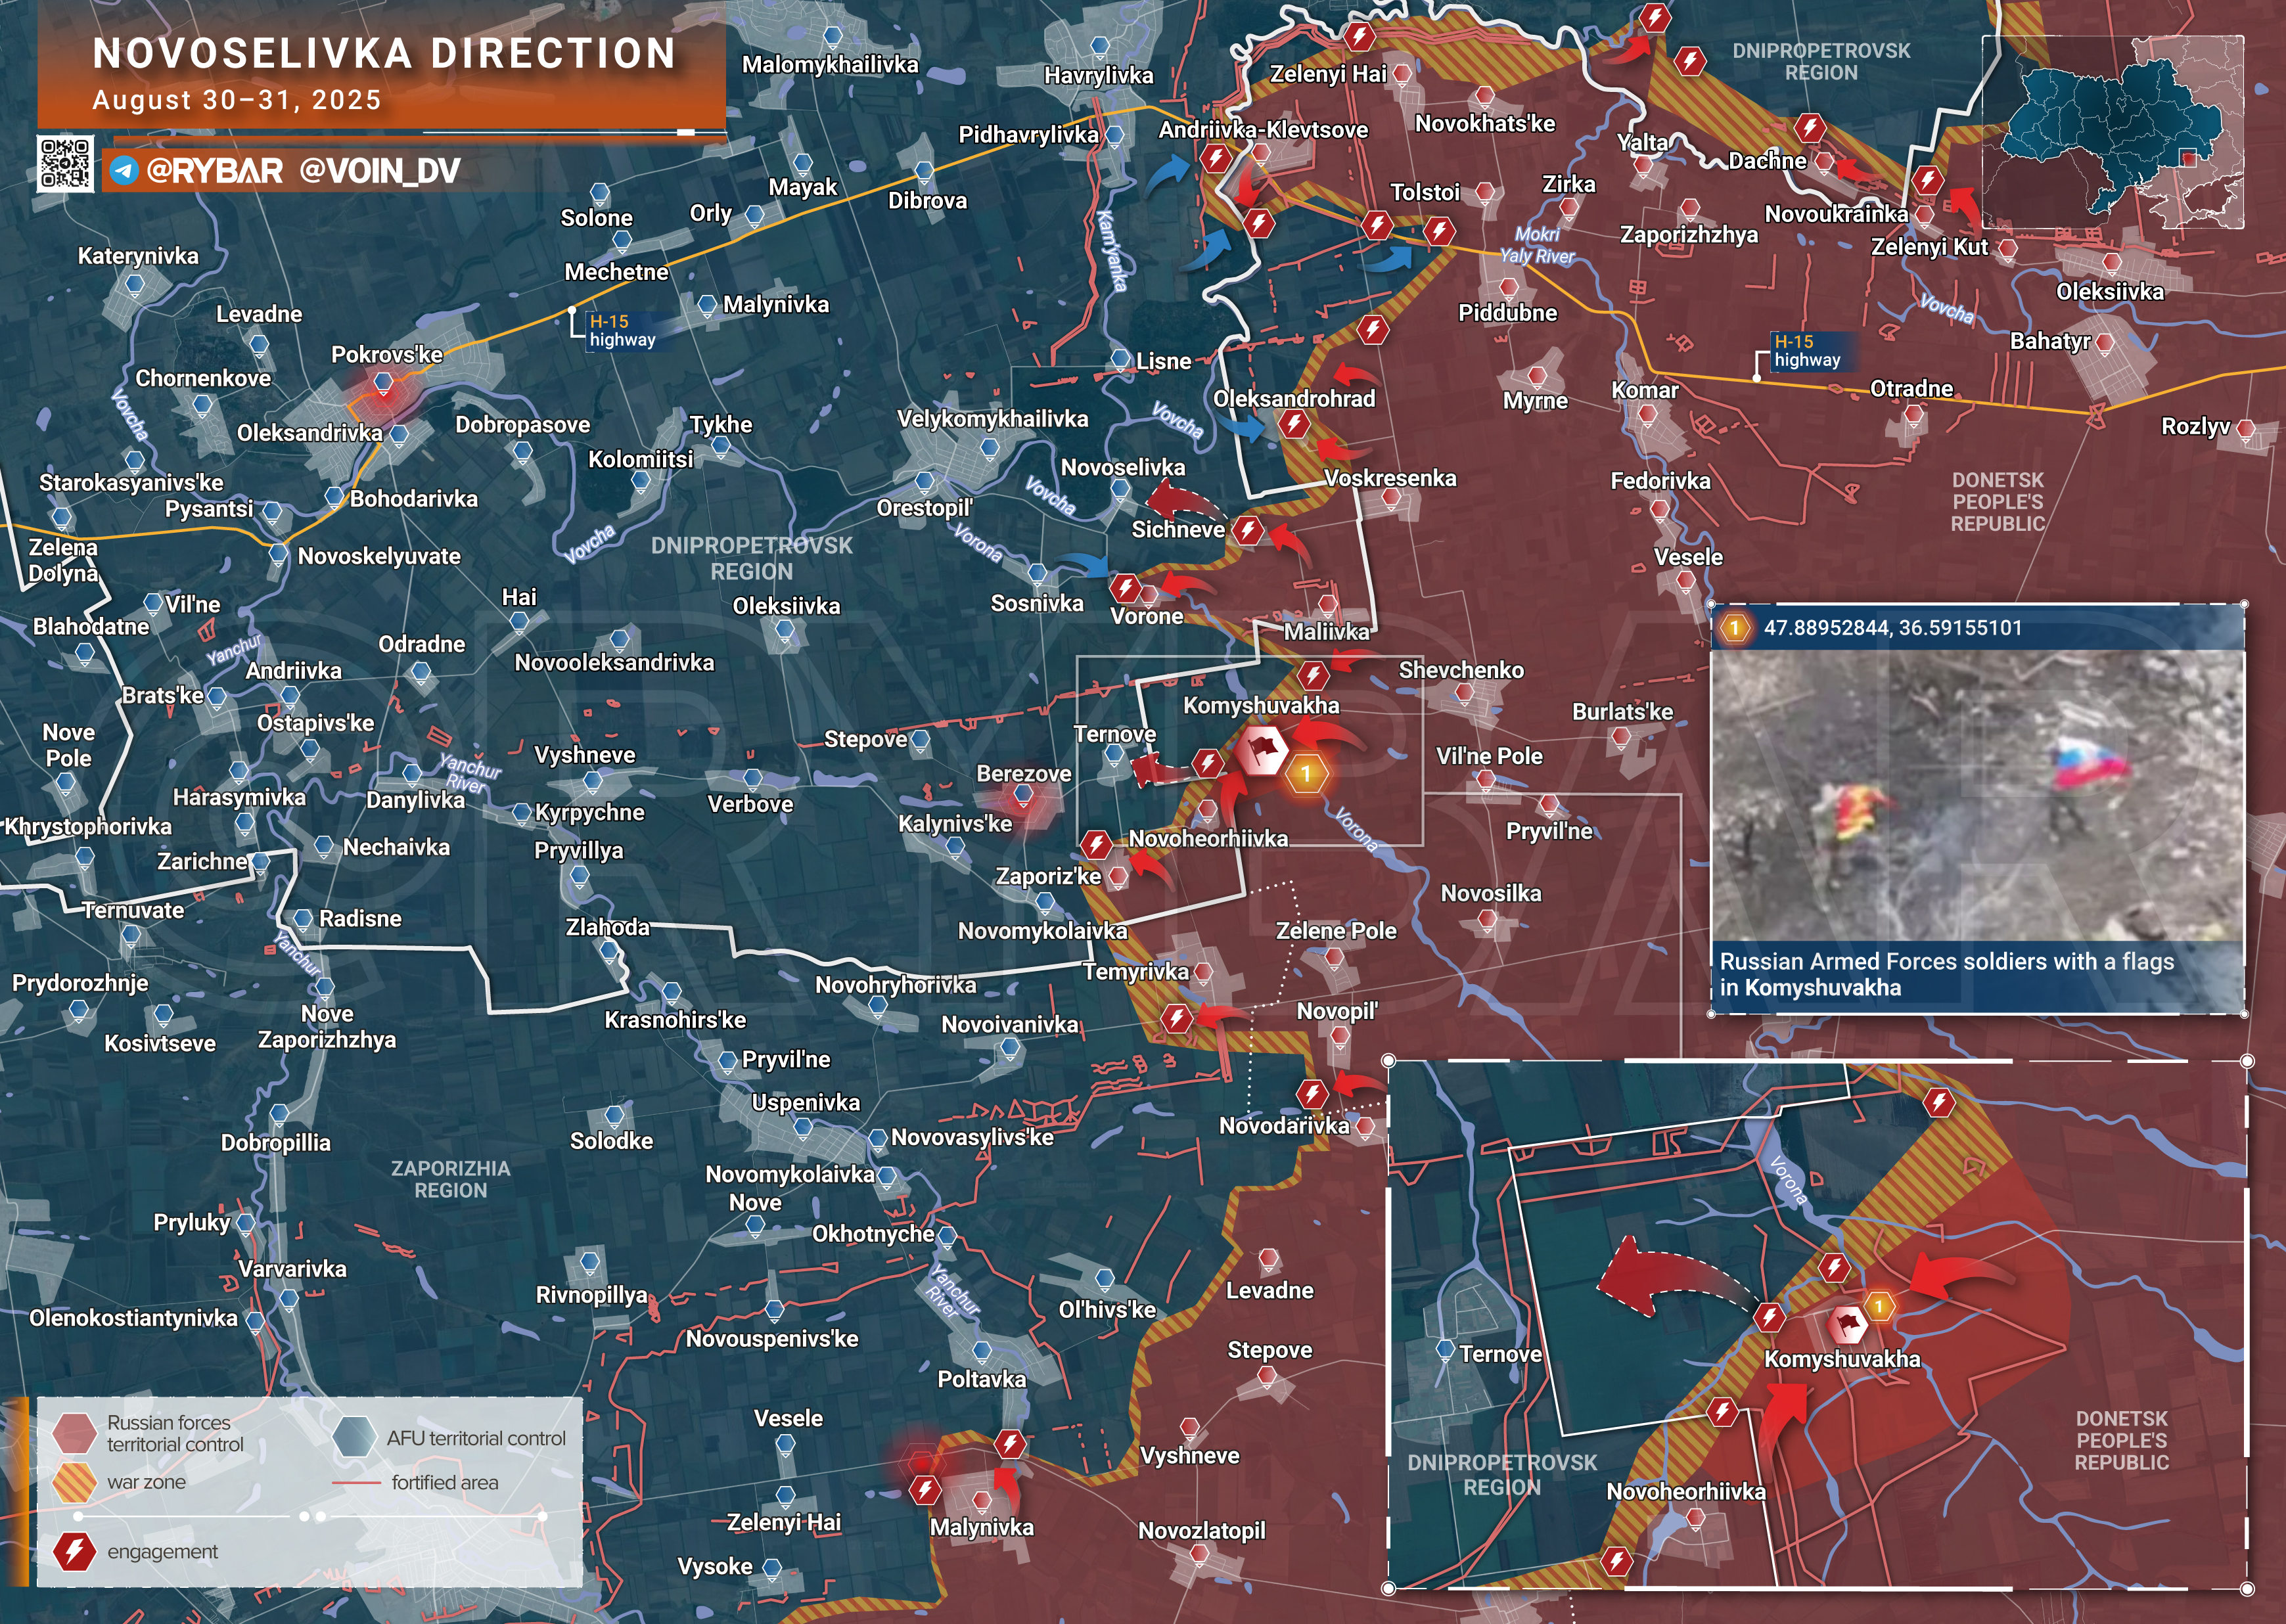The width and height of the screenshot is (2286, 1624).
Task: Open the @VOIN_DV channel handle
Action: [380, 170]
